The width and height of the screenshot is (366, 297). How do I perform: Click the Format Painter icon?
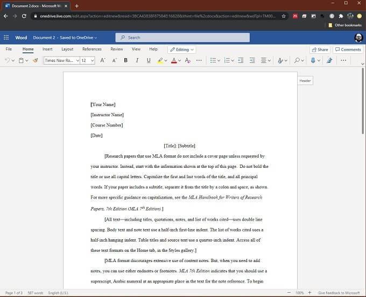[35, 61]
